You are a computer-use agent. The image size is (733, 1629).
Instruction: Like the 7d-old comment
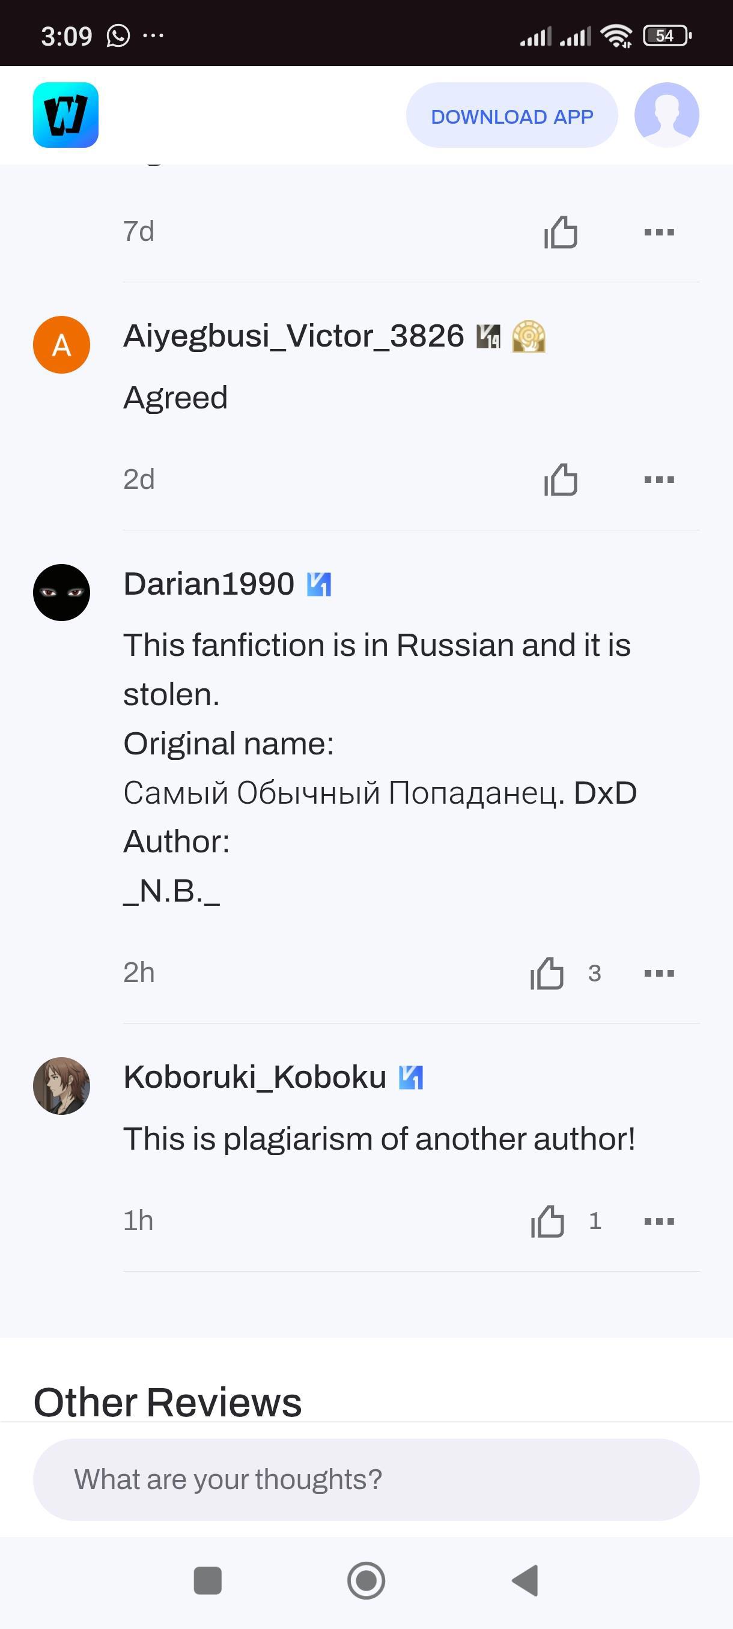coord(561,232)
